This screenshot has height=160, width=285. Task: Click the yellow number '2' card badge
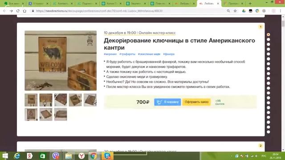coord(261,145)
